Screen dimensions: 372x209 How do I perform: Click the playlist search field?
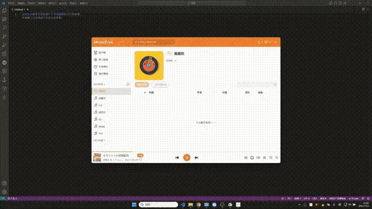(x=257, y=85)
